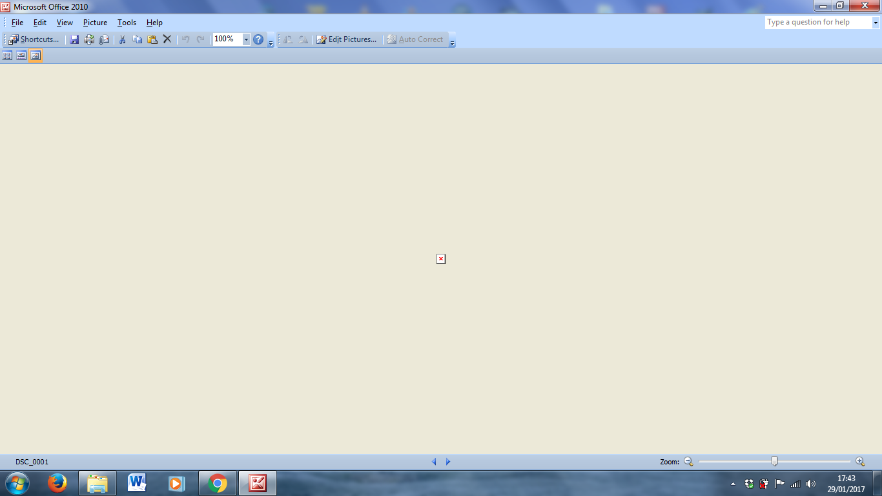Open Windows Explorer from taskbar
882x496 pixels.
coord(97,483)
